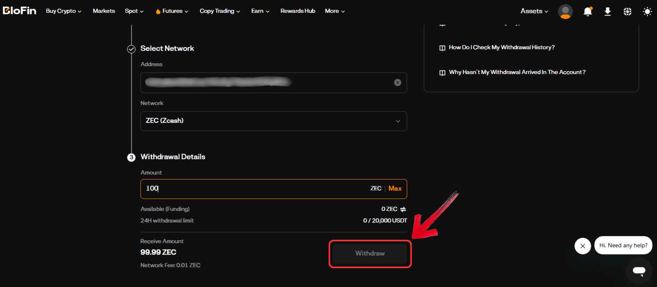
Task: Open 'How Do I Check My Withdrawal History?'
Action: 501,48
